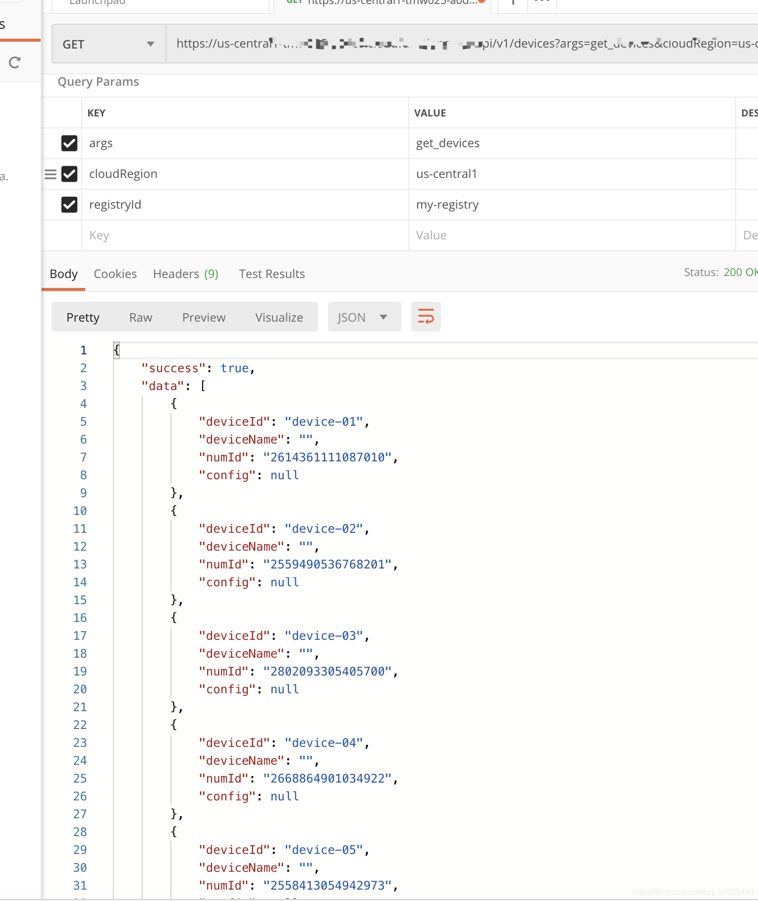Click the numId "2802093305405700" value
The height and width of the screenshot is (901, 758).
click(327, 672)
